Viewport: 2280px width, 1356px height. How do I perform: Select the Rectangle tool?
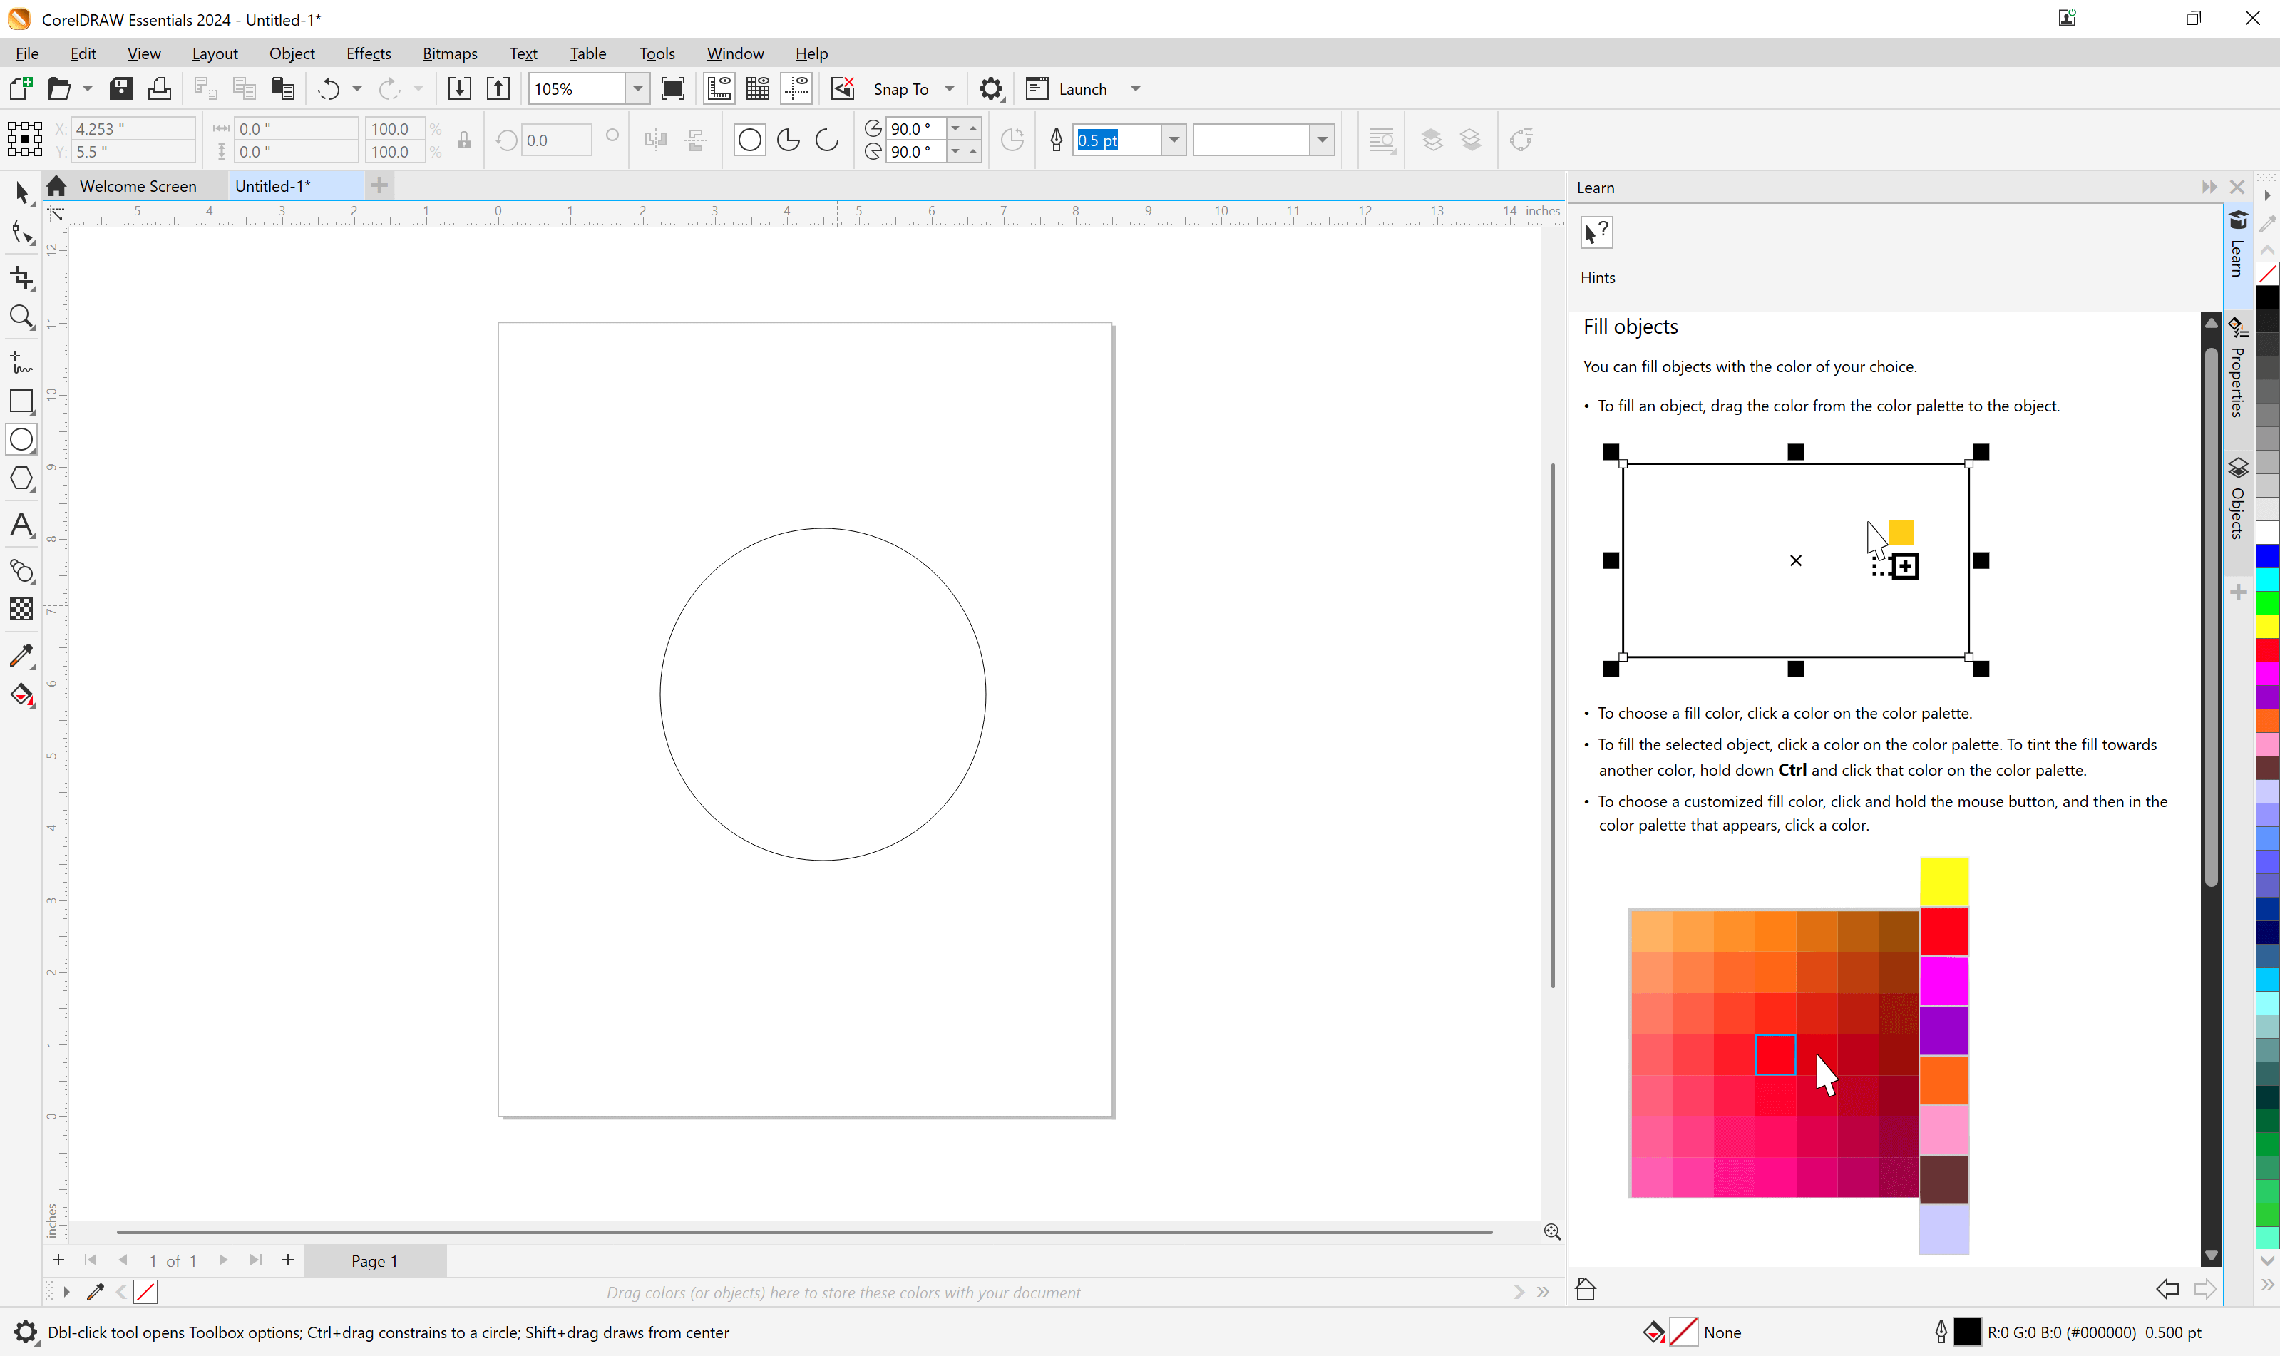pyautogui.click(x=21, y=401)
